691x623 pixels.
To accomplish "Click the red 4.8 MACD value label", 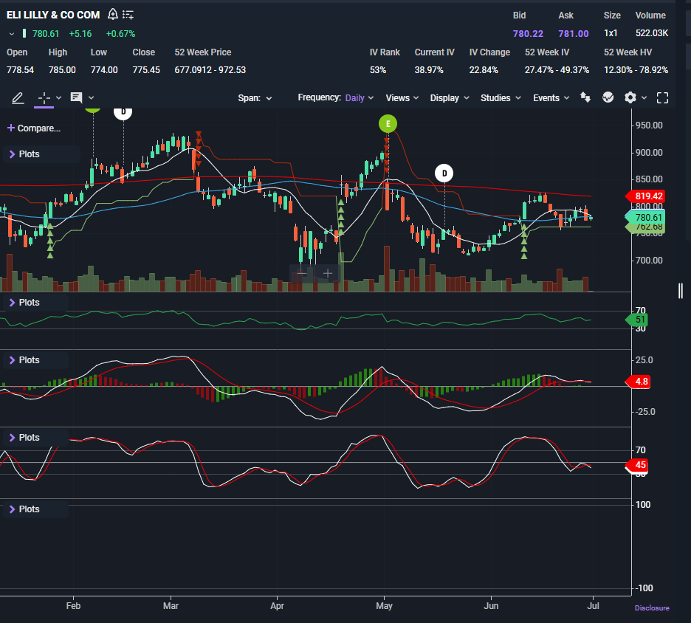I will click(x=638, y=381).
